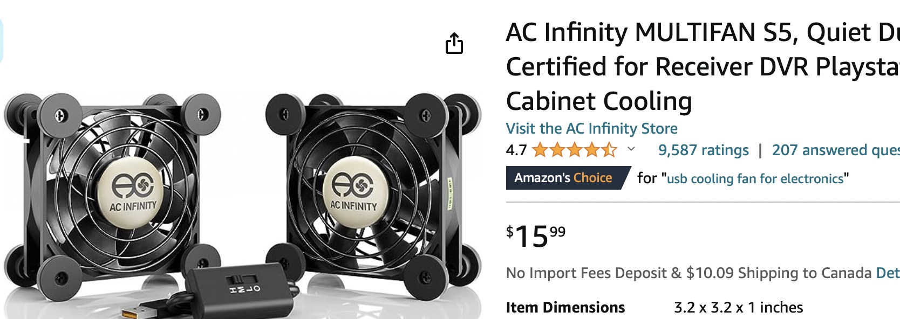Open the 207 answered questions link
This screenshot has width=900, height=319.
(x=836, y=150)
